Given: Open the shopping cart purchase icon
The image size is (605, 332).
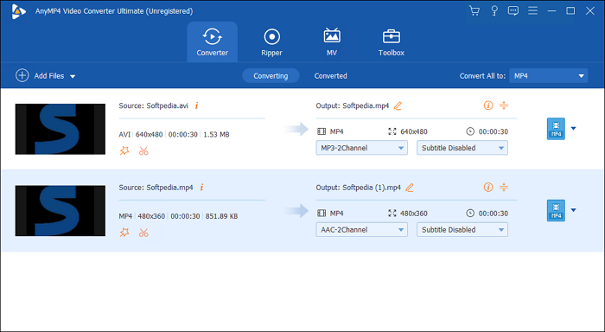Looking at the screenshot, I should point(474,11).
